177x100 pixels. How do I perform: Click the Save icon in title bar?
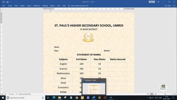point(7,2)
